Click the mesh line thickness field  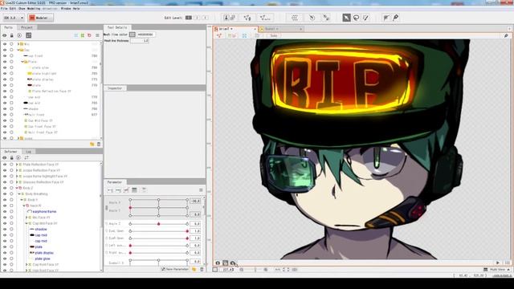click(x=140, y=41)
